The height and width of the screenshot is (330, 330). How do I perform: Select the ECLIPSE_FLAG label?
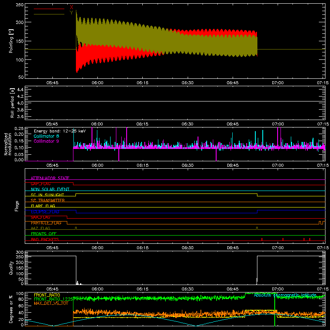(45, 212)
